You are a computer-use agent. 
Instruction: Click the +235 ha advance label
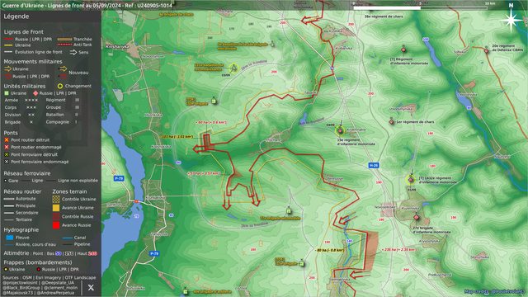(x=399, y=250)
